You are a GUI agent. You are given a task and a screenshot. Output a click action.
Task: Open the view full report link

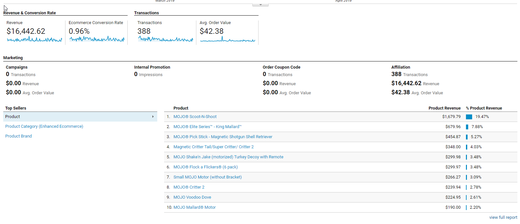pos(503,217)
